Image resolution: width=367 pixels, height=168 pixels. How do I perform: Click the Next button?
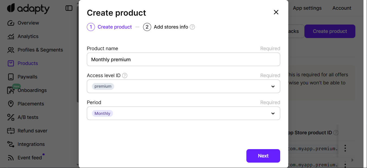(263, 156)
